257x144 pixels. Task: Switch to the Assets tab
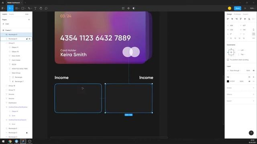12,14
